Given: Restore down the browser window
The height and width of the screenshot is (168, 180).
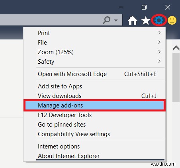Looking at the screenshot, I should [144, 7].
